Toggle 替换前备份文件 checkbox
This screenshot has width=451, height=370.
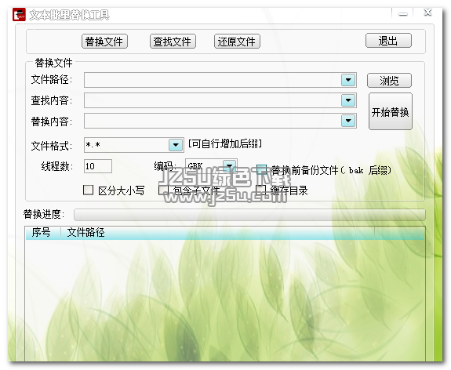coord(261,169)
